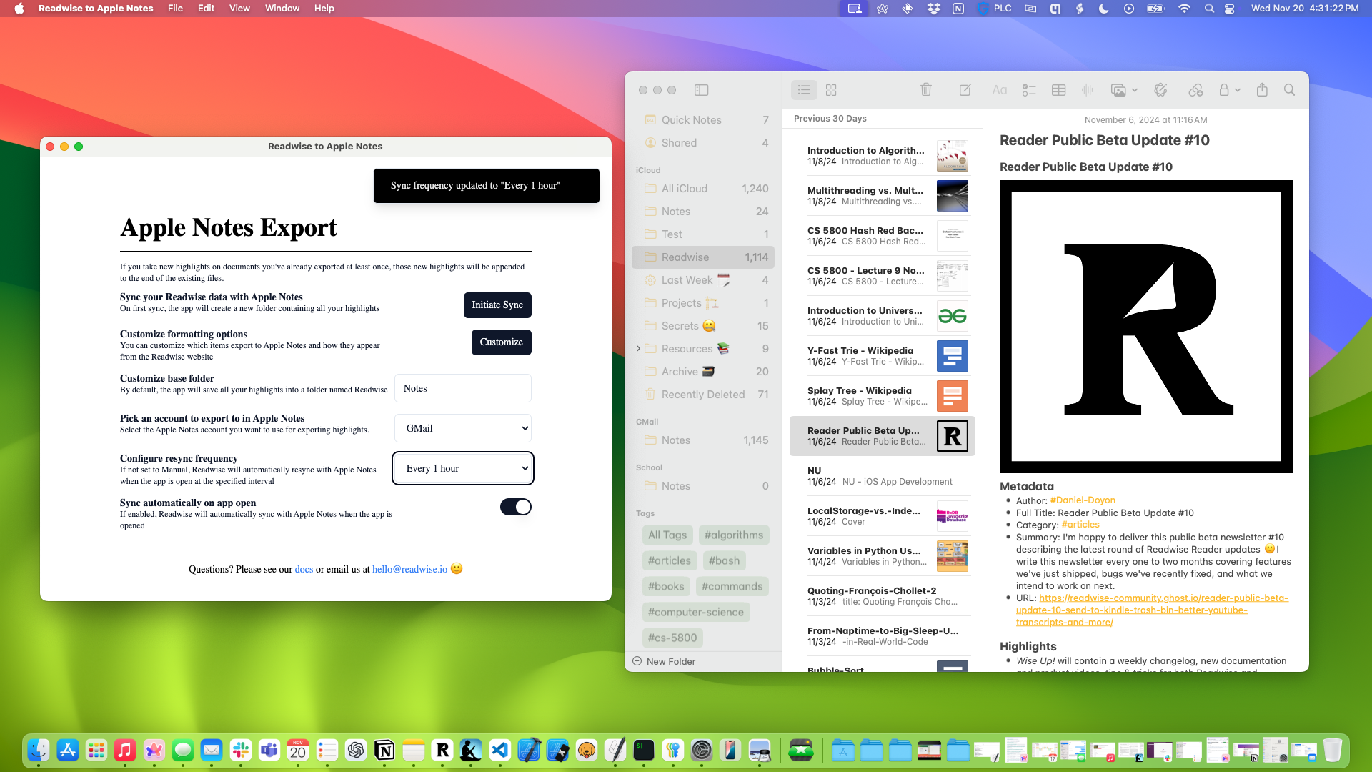Open Spotlight search in menu bar
The width and height of the screenshot is (1372, 772).
pos(1208,9)
